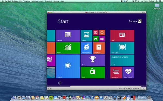Open the Desktop tile with beach picture
The width and height of the screenshot is (163, 101).
(x=51, y=72)
